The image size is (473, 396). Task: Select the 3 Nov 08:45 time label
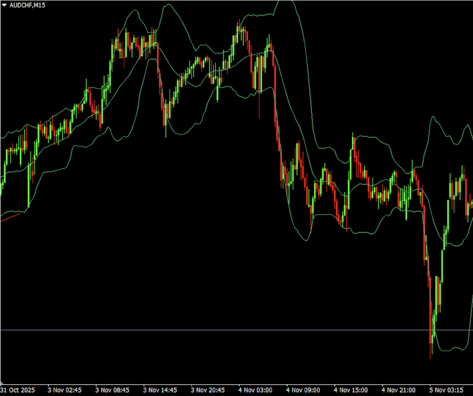(112, 390)
